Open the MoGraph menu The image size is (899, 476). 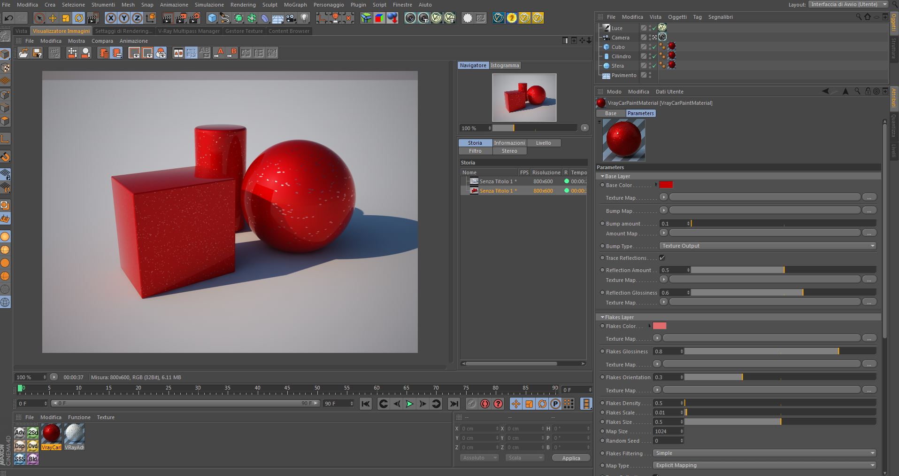coord(295,5)
